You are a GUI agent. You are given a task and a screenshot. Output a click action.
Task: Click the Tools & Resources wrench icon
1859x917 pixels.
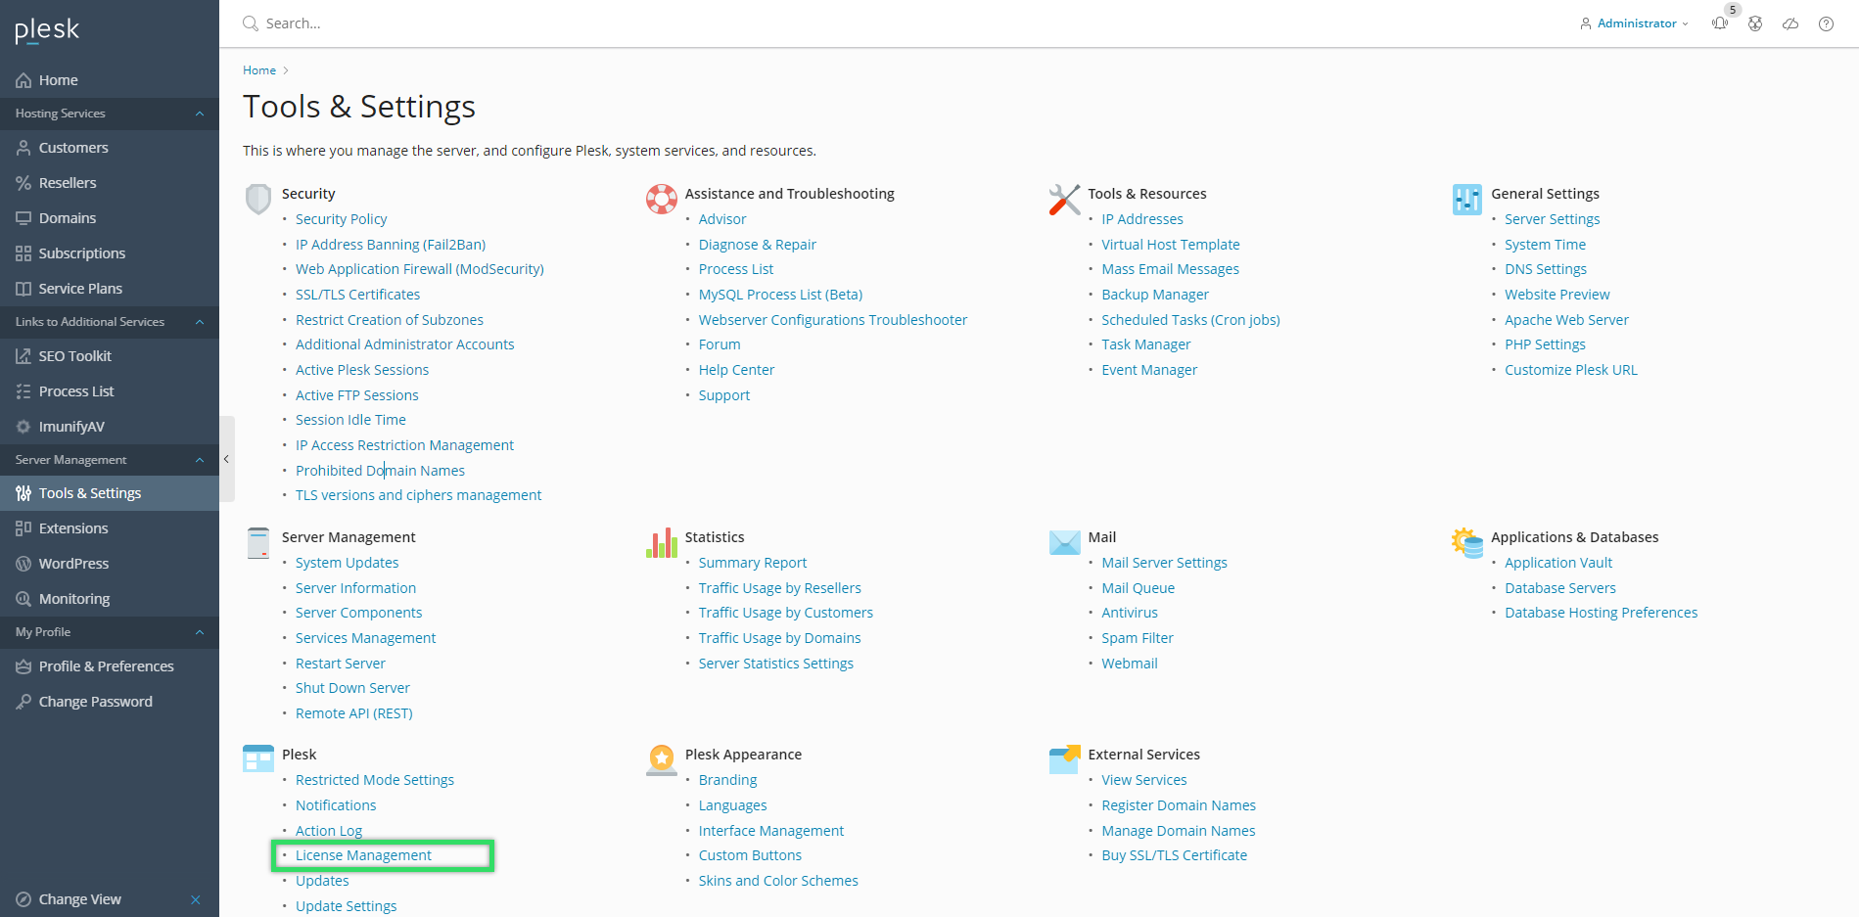[1064, 200]
